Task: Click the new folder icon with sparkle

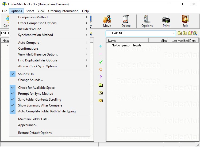Action: coord(190,33)
